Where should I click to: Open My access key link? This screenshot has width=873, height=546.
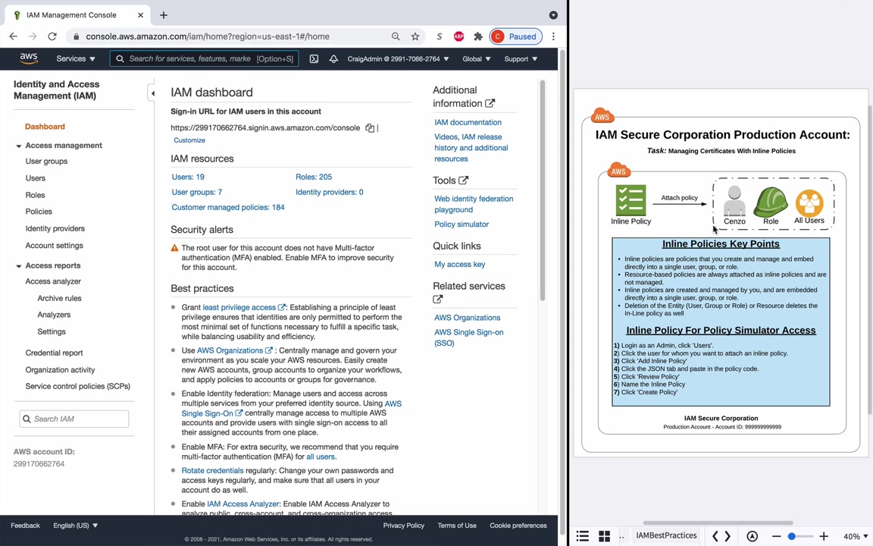[x=459, y=264]
